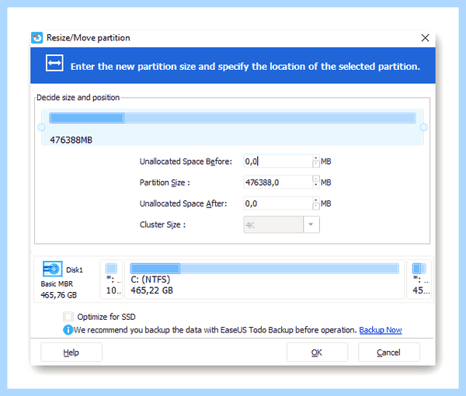Decrease Unallocated Space Before with down arrow
Viewport: 466px width, 396px height.
pyautogui.click(x=316, y=165)
